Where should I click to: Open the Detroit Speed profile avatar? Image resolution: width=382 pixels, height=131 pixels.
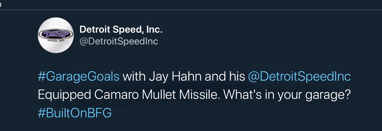click(56, 35)
